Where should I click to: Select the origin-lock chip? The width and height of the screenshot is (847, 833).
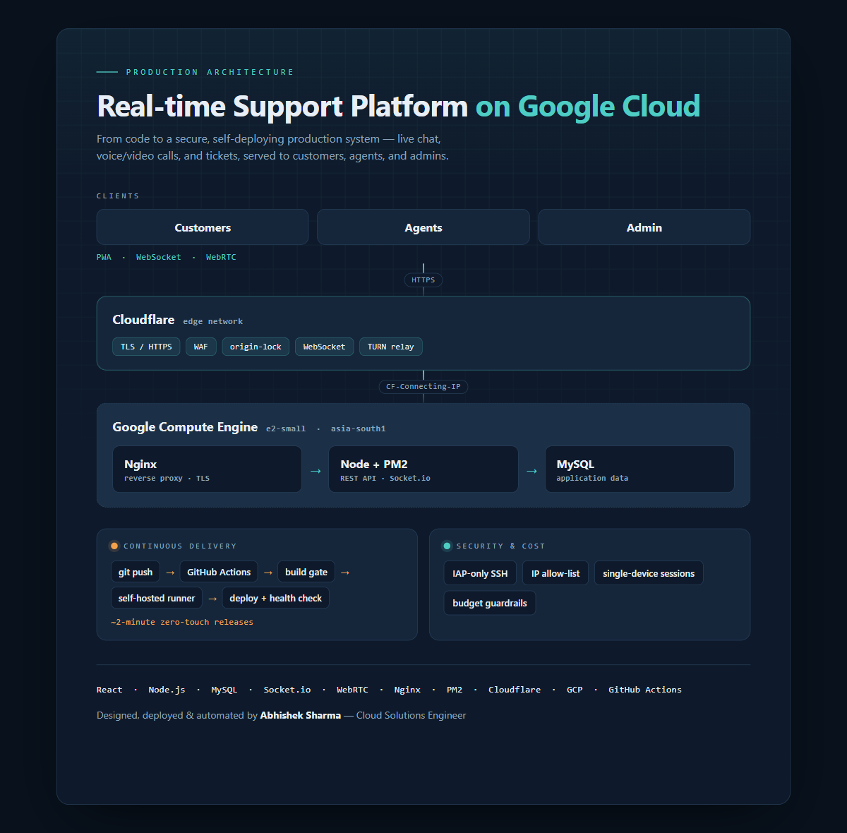point(256,347)
